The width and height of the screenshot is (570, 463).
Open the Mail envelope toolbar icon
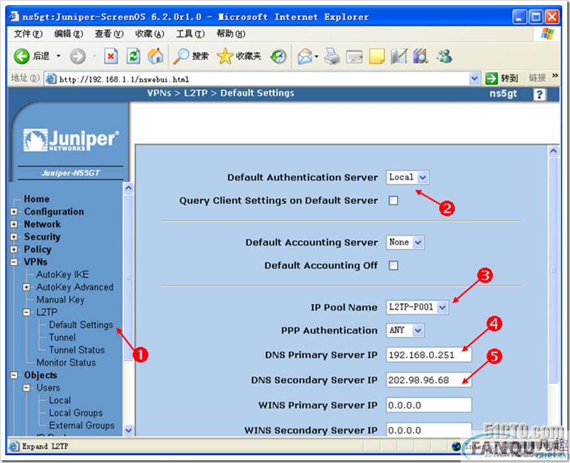coord(305,57)
